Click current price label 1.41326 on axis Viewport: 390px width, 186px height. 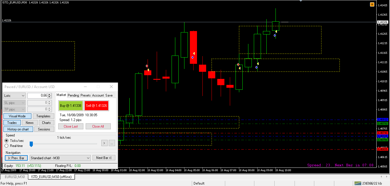[383, 22]
